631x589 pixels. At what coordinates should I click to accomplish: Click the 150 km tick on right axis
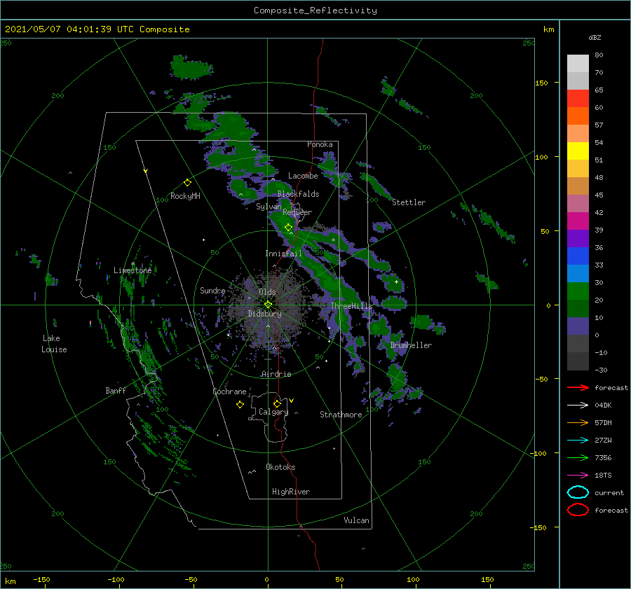point(541,83)
